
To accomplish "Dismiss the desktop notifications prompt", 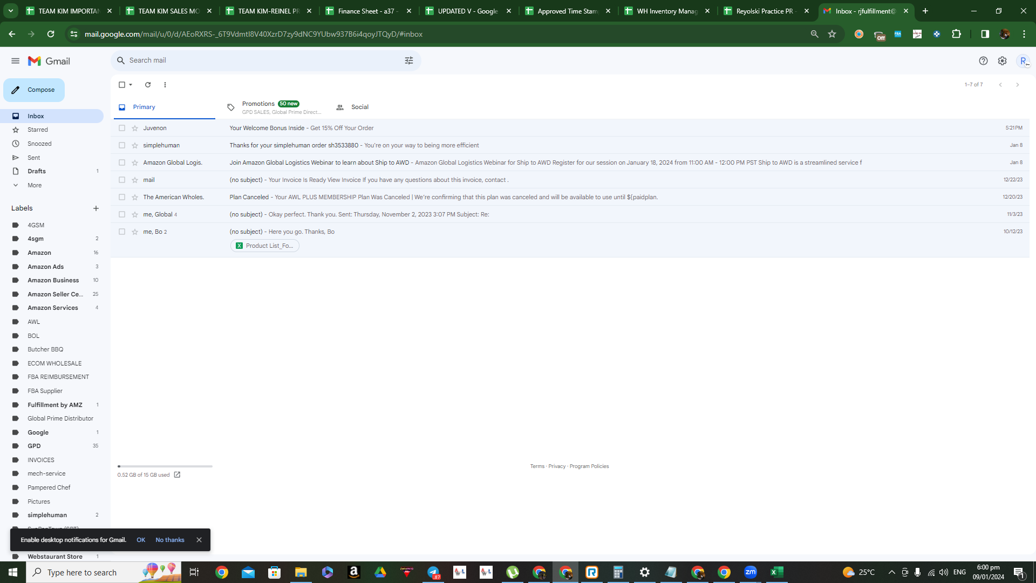I will click(199, 540).
